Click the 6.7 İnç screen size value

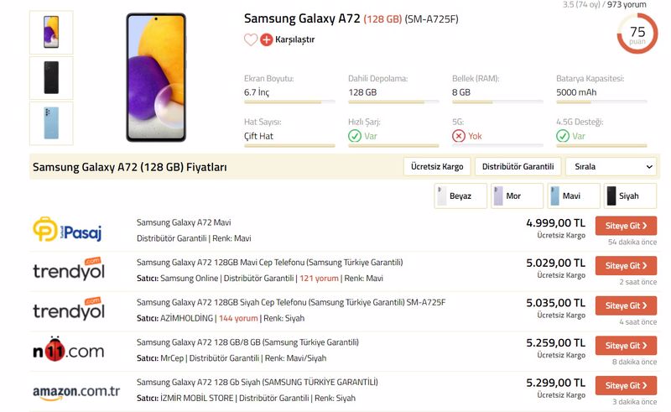[257, 92]
